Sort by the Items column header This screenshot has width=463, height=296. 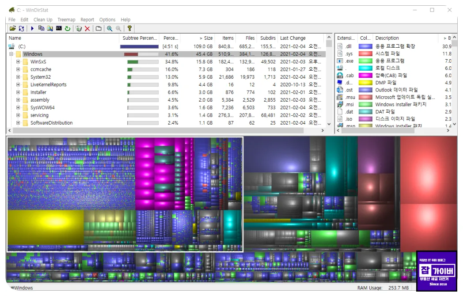(225, 38)
